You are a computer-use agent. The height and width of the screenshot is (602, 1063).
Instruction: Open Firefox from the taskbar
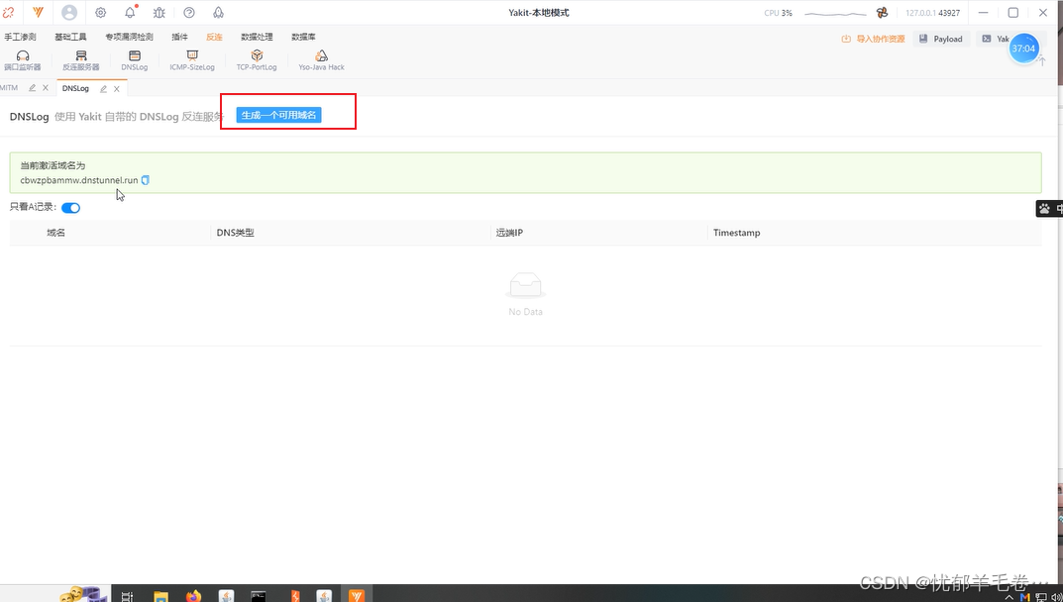pos(194,596)
